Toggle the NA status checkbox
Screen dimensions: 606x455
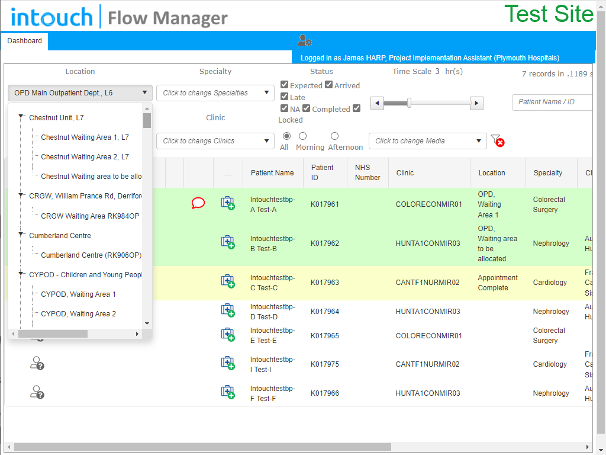(x=285, y=108)
